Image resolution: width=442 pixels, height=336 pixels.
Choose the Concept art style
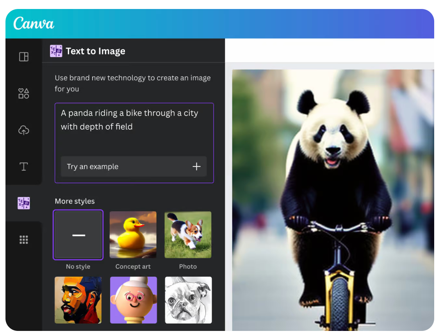click(x=133, y=235)
